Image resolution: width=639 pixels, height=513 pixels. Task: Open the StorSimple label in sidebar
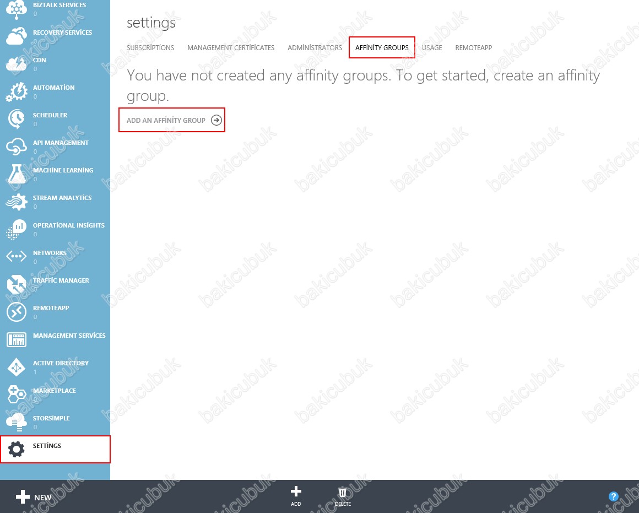pos(51,418)
